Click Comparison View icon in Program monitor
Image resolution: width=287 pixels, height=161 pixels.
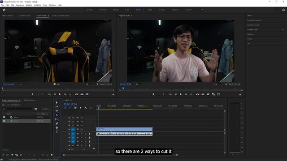pos(213,94)
